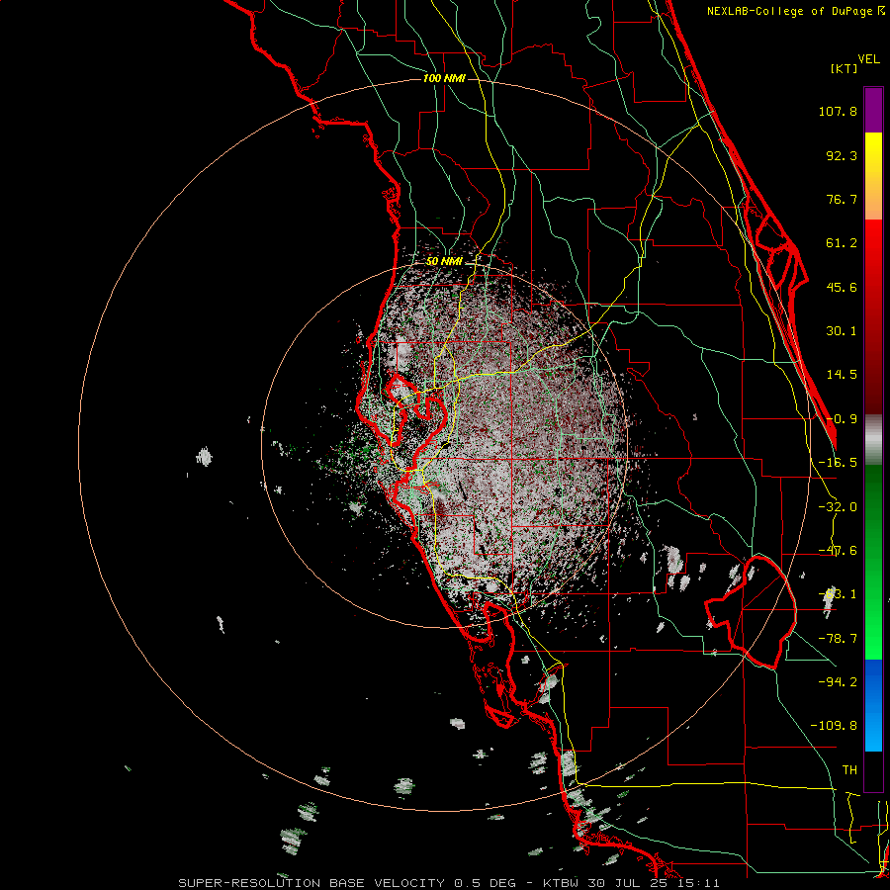Click the -94.2 scale value
The width and height of the screenshot is (890, 890).
(x=838, y=681)
